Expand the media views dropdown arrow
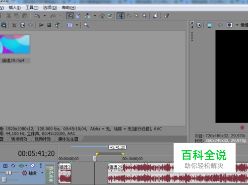Viewport: 248px width, 185px height. pyautogui.click(x=77, y=25)
